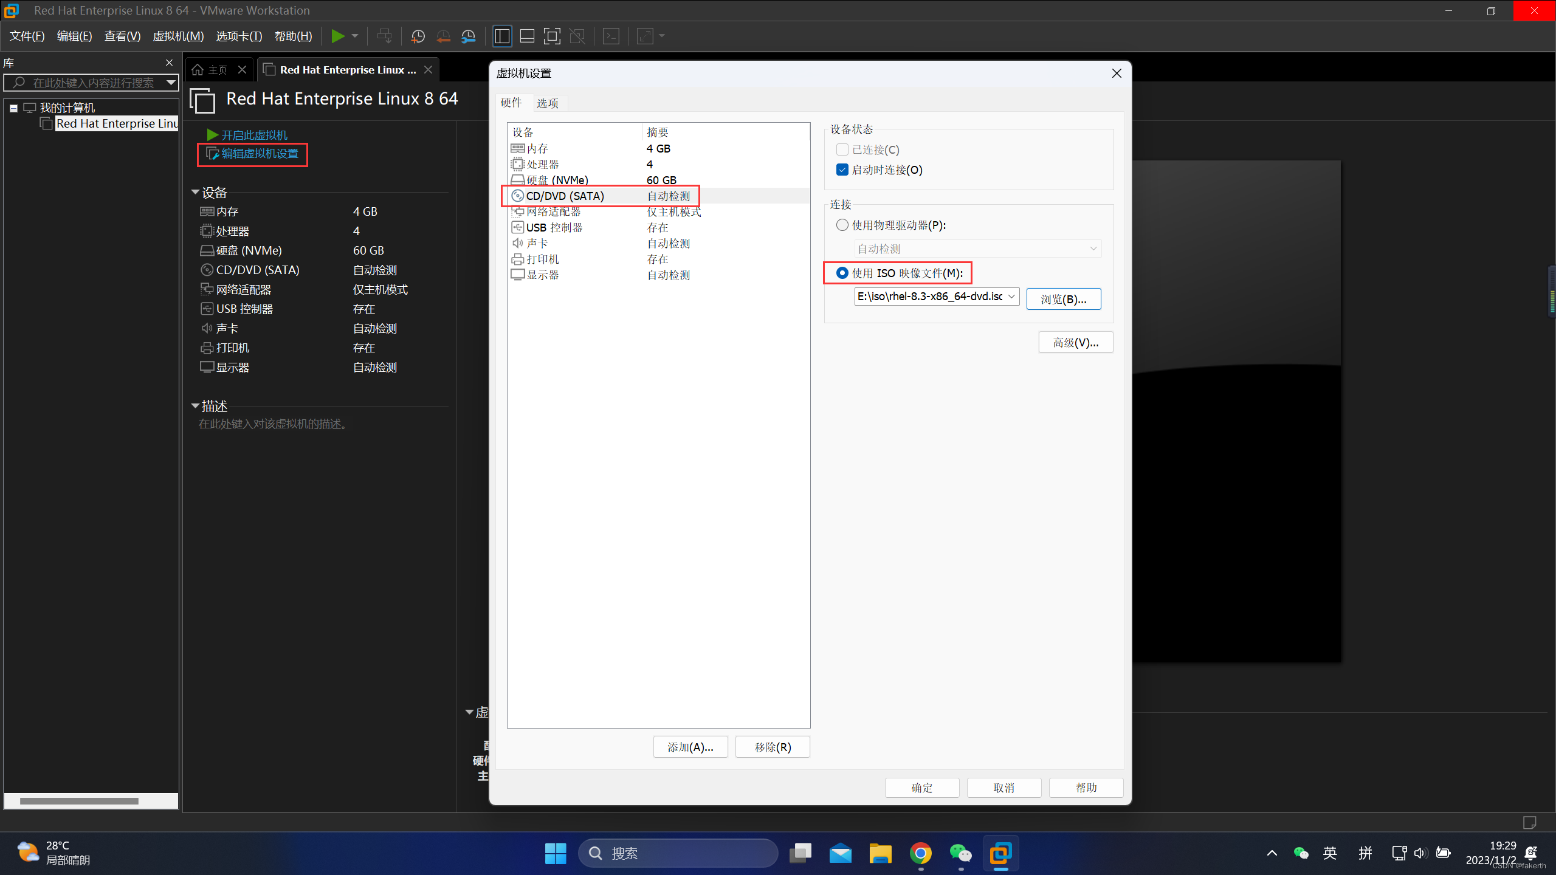Switch to the 选项 tab
1556x875 pixels.
(x=547, y=103)
